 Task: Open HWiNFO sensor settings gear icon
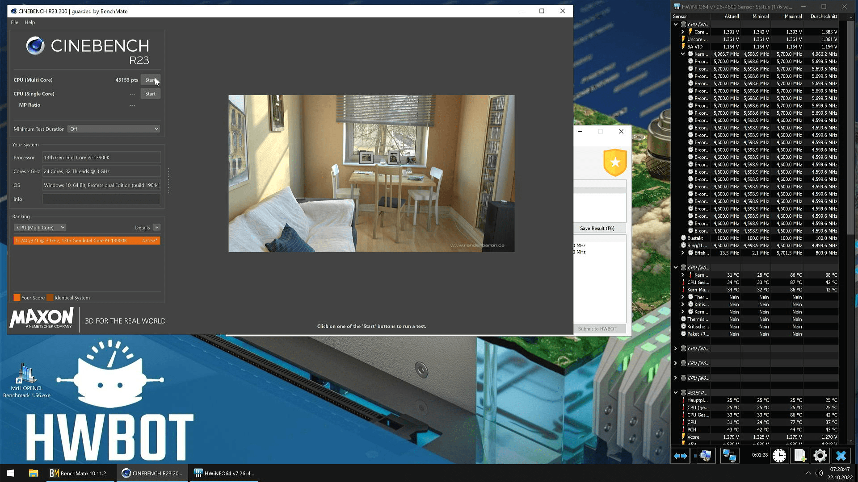820,456
